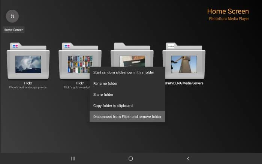Click the mountain cloud thumbnail image
Viewport: 262px width, 164px height.
click(28, 65)
